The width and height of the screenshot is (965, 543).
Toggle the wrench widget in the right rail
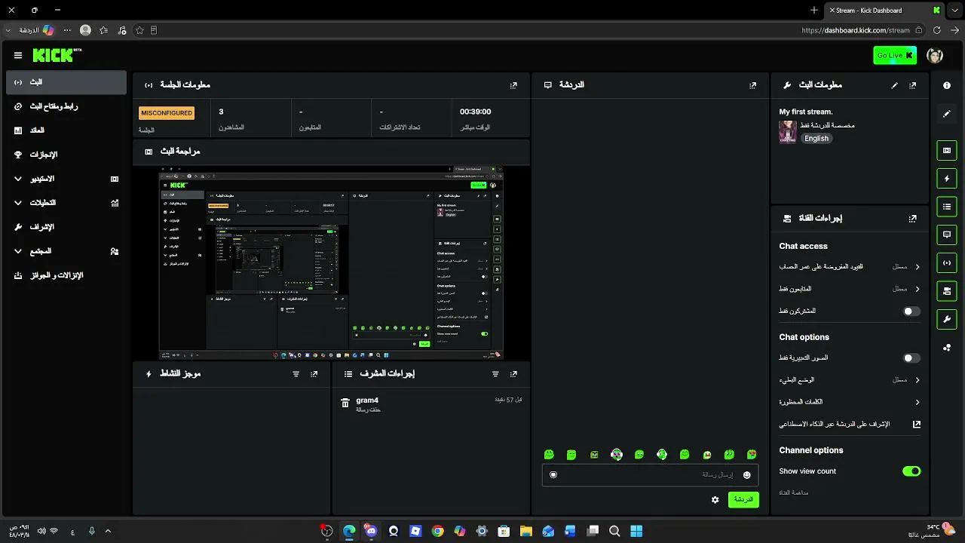point(947,319)
